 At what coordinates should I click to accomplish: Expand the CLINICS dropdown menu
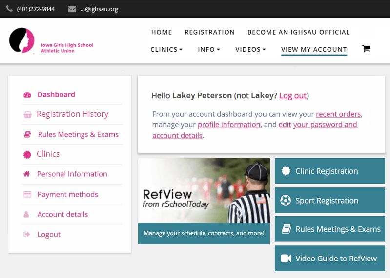point(166,49)
